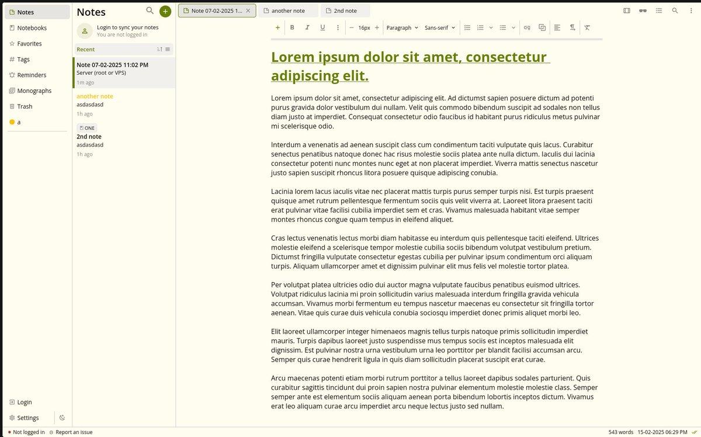Click into the paragraph starting 'Cras lectus venenatis'

(436, 252)
